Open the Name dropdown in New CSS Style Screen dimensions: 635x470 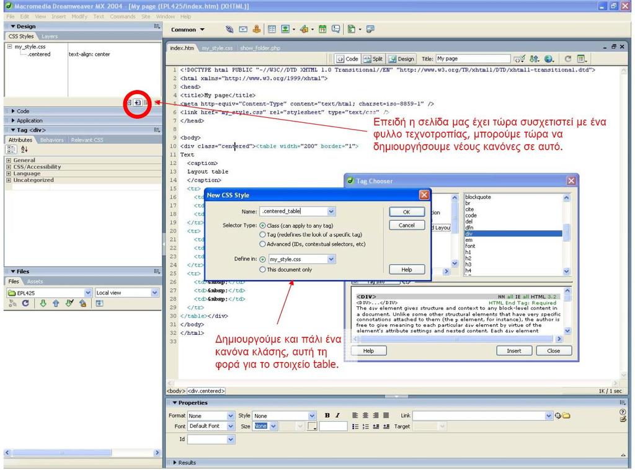point(331,211)
